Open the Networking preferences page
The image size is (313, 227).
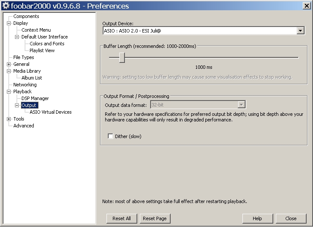click(x=25, y=85)
